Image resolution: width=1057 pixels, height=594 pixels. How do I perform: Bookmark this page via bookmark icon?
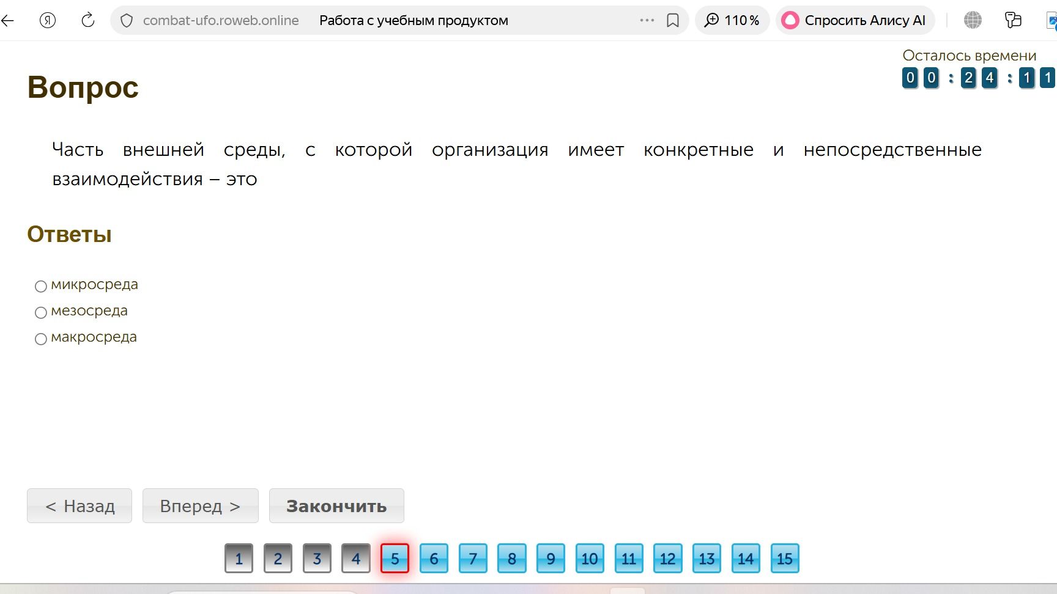(673, 21)
